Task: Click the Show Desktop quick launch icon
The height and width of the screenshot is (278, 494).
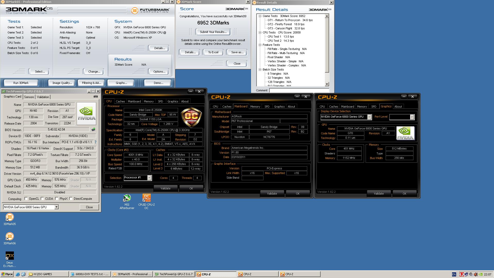Action: point(23,274)
